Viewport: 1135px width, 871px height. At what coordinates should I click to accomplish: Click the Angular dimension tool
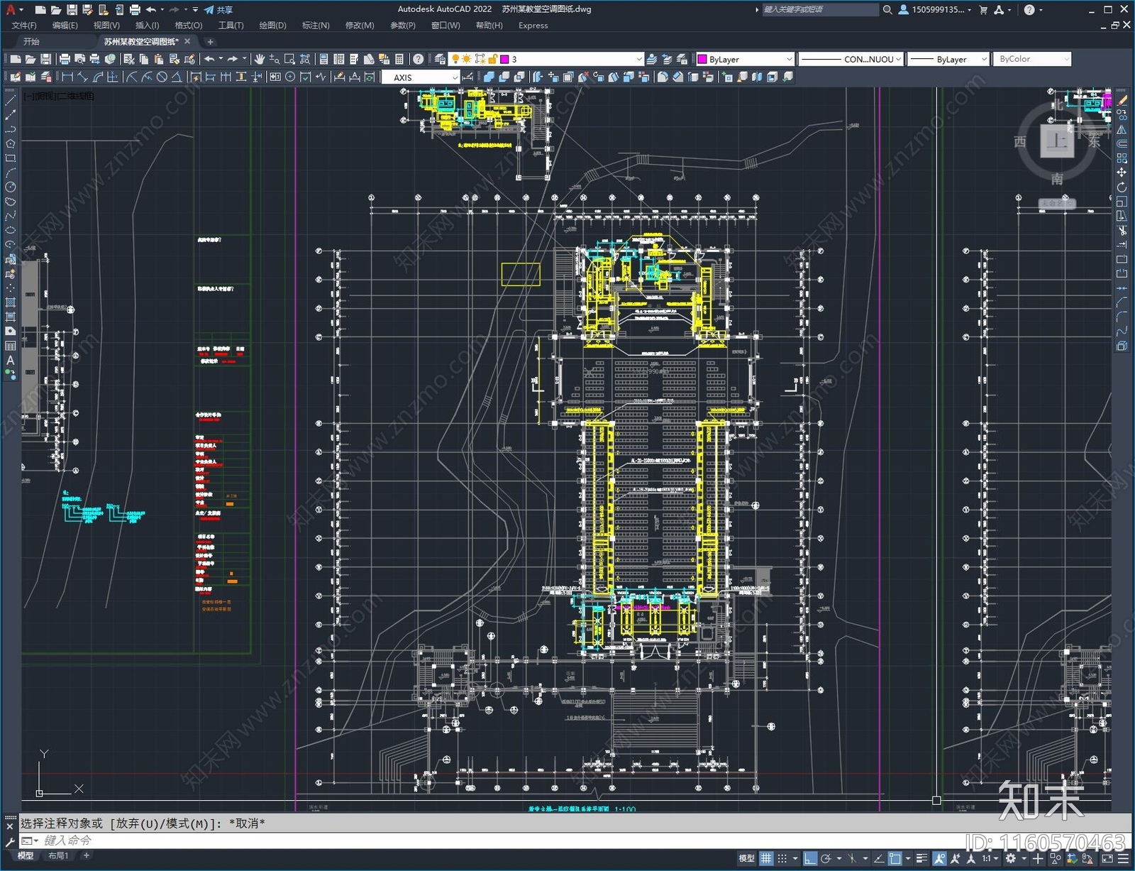coord(177,77)
